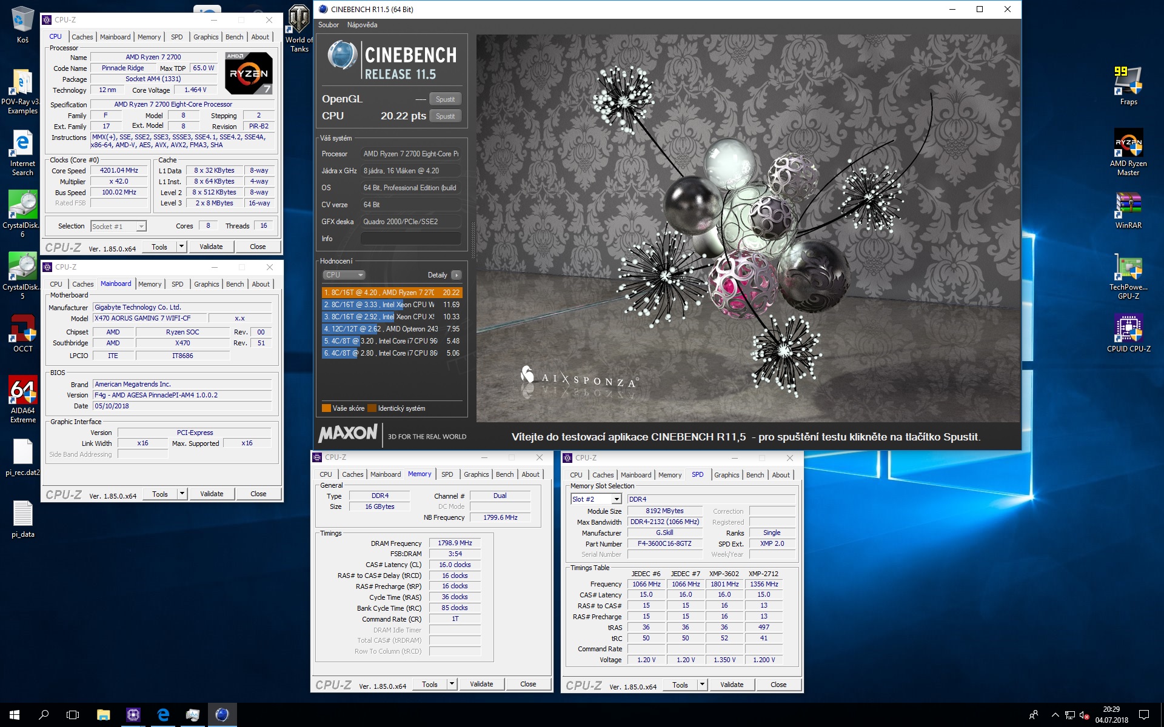Open WinRAR desktop shortcut
The height and width of the screenshot is (727, 1164).
pyautogui.click(x=1128, y=210)
